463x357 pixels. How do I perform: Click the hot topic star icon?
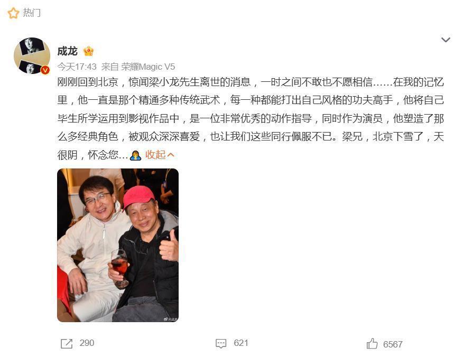[13, 13]
